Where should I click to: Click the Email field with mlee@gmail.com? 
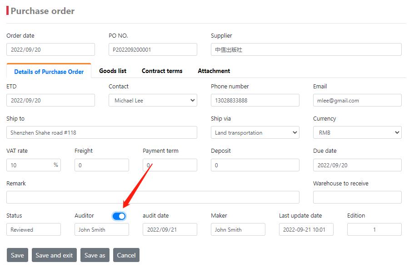pyautogui.click(x=357, y=100)
